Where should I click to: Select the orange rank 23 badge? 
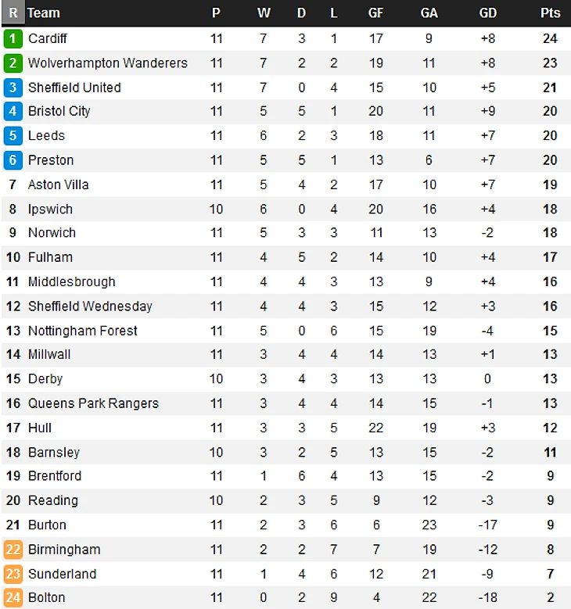pos(13,574)
